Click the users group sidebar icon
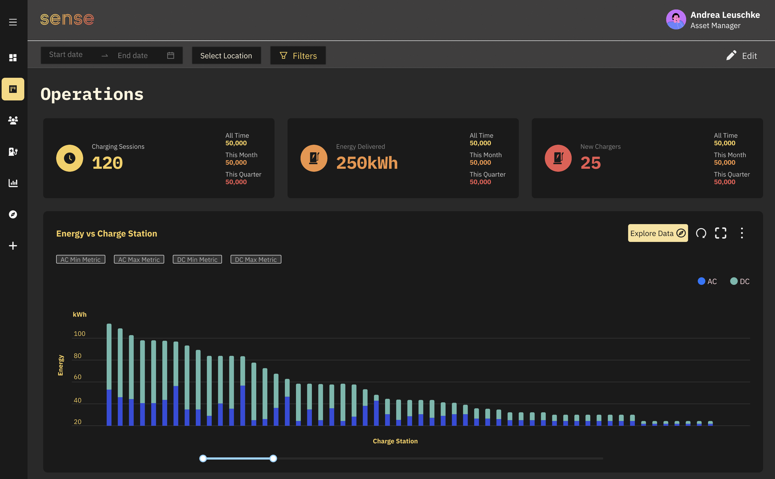 coord(13,120)
